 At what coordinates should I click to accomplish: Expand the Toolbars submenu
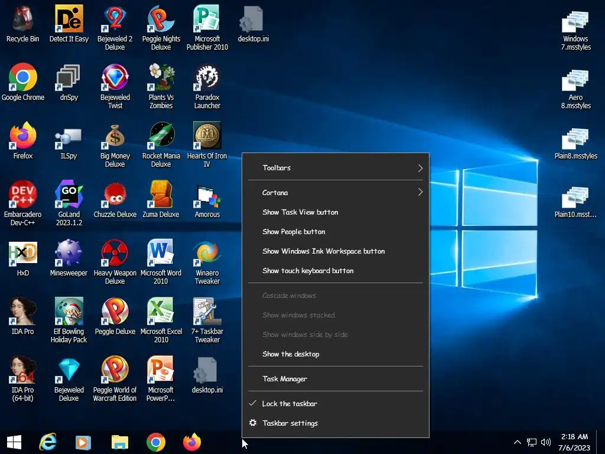336,167
